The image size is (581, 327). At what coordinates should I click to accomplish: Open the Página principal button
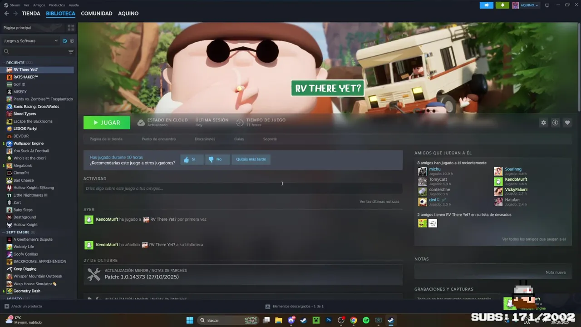click(33, 28)
